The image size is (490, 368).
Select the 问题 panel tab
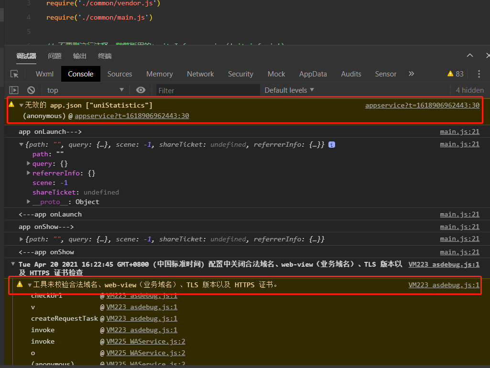pos(54,56)
